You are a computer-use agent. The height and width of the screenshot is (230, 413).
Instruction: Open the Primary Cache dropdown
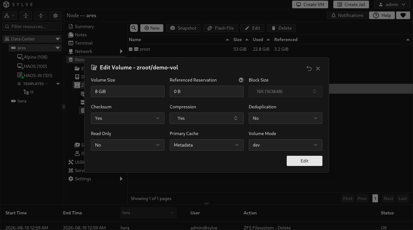tap(206, 145)
